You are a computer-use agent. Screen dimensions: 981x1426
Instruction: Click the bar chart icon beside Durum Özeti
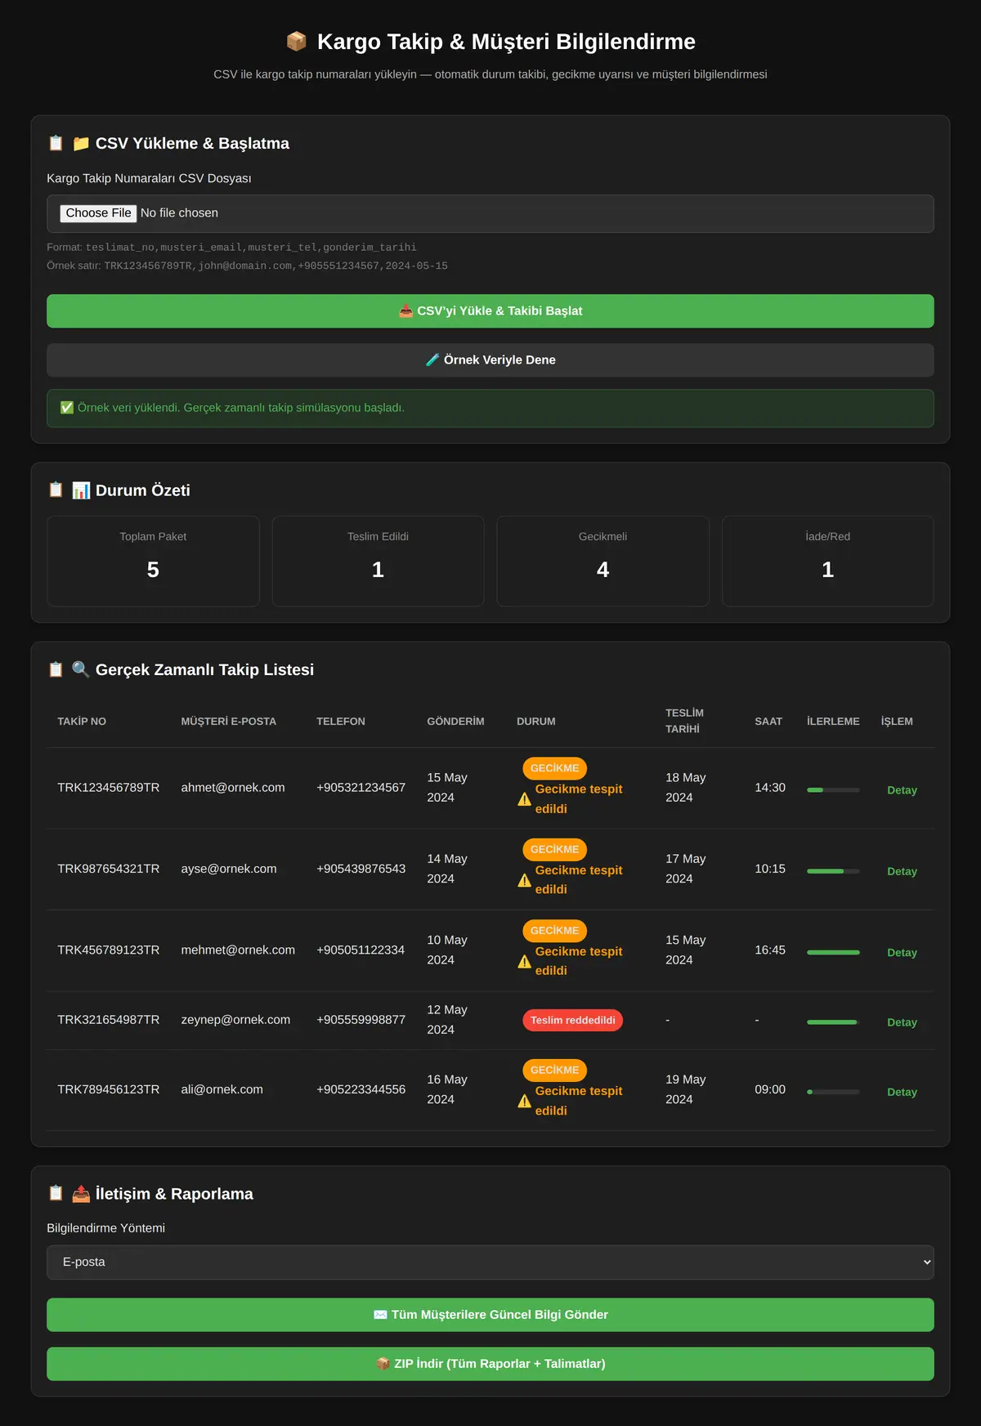tap(81, 490)
